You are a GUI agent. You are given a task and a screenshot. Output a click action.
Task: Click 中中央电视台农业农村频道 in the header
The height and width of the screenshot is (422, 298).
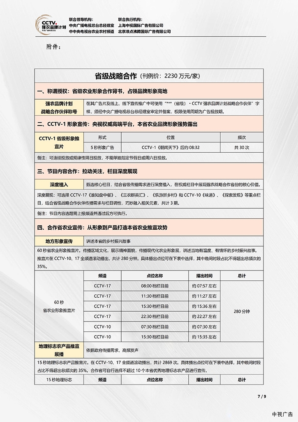click(x=91, y=31)
